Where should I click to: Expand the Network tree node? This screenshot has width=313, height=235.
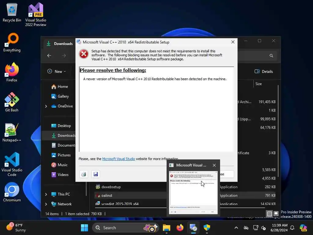[x=46, y=204]
